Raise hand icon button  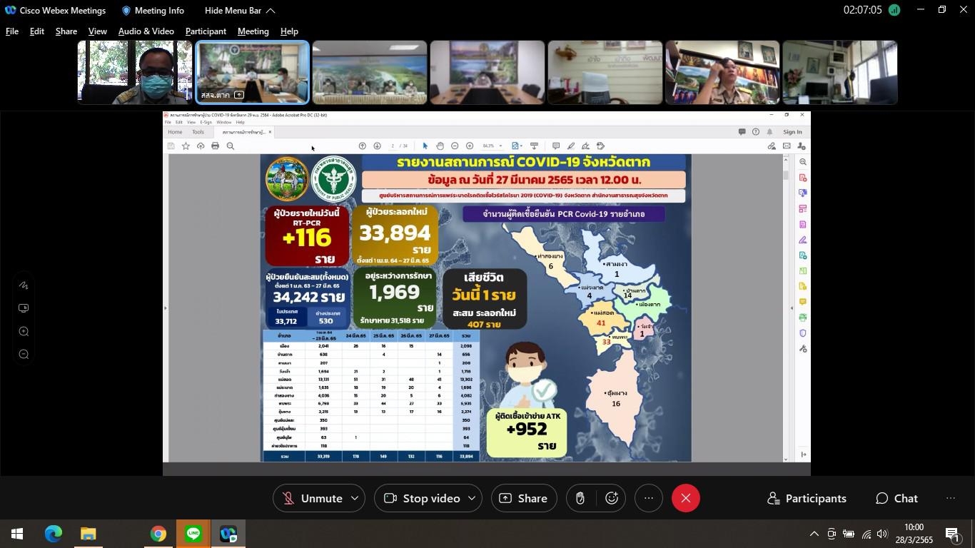[x=580, y=498]
